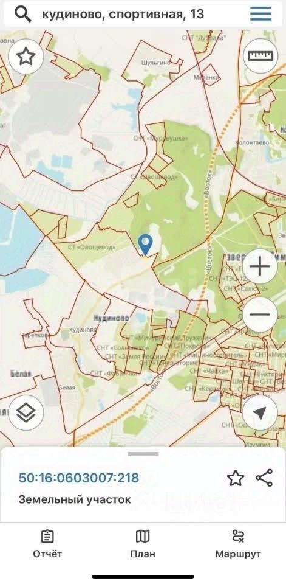Screen dimensions: 286x584
Task: Share the parcel via share icon
Action: click(x=264, y=478)
